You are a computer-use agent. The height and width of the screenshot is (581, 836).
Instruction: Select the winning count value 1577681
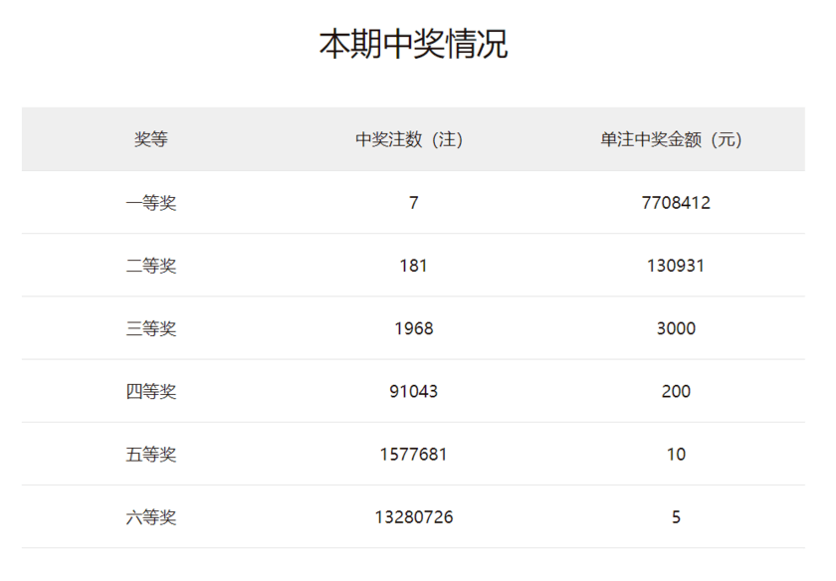[414, 454]
